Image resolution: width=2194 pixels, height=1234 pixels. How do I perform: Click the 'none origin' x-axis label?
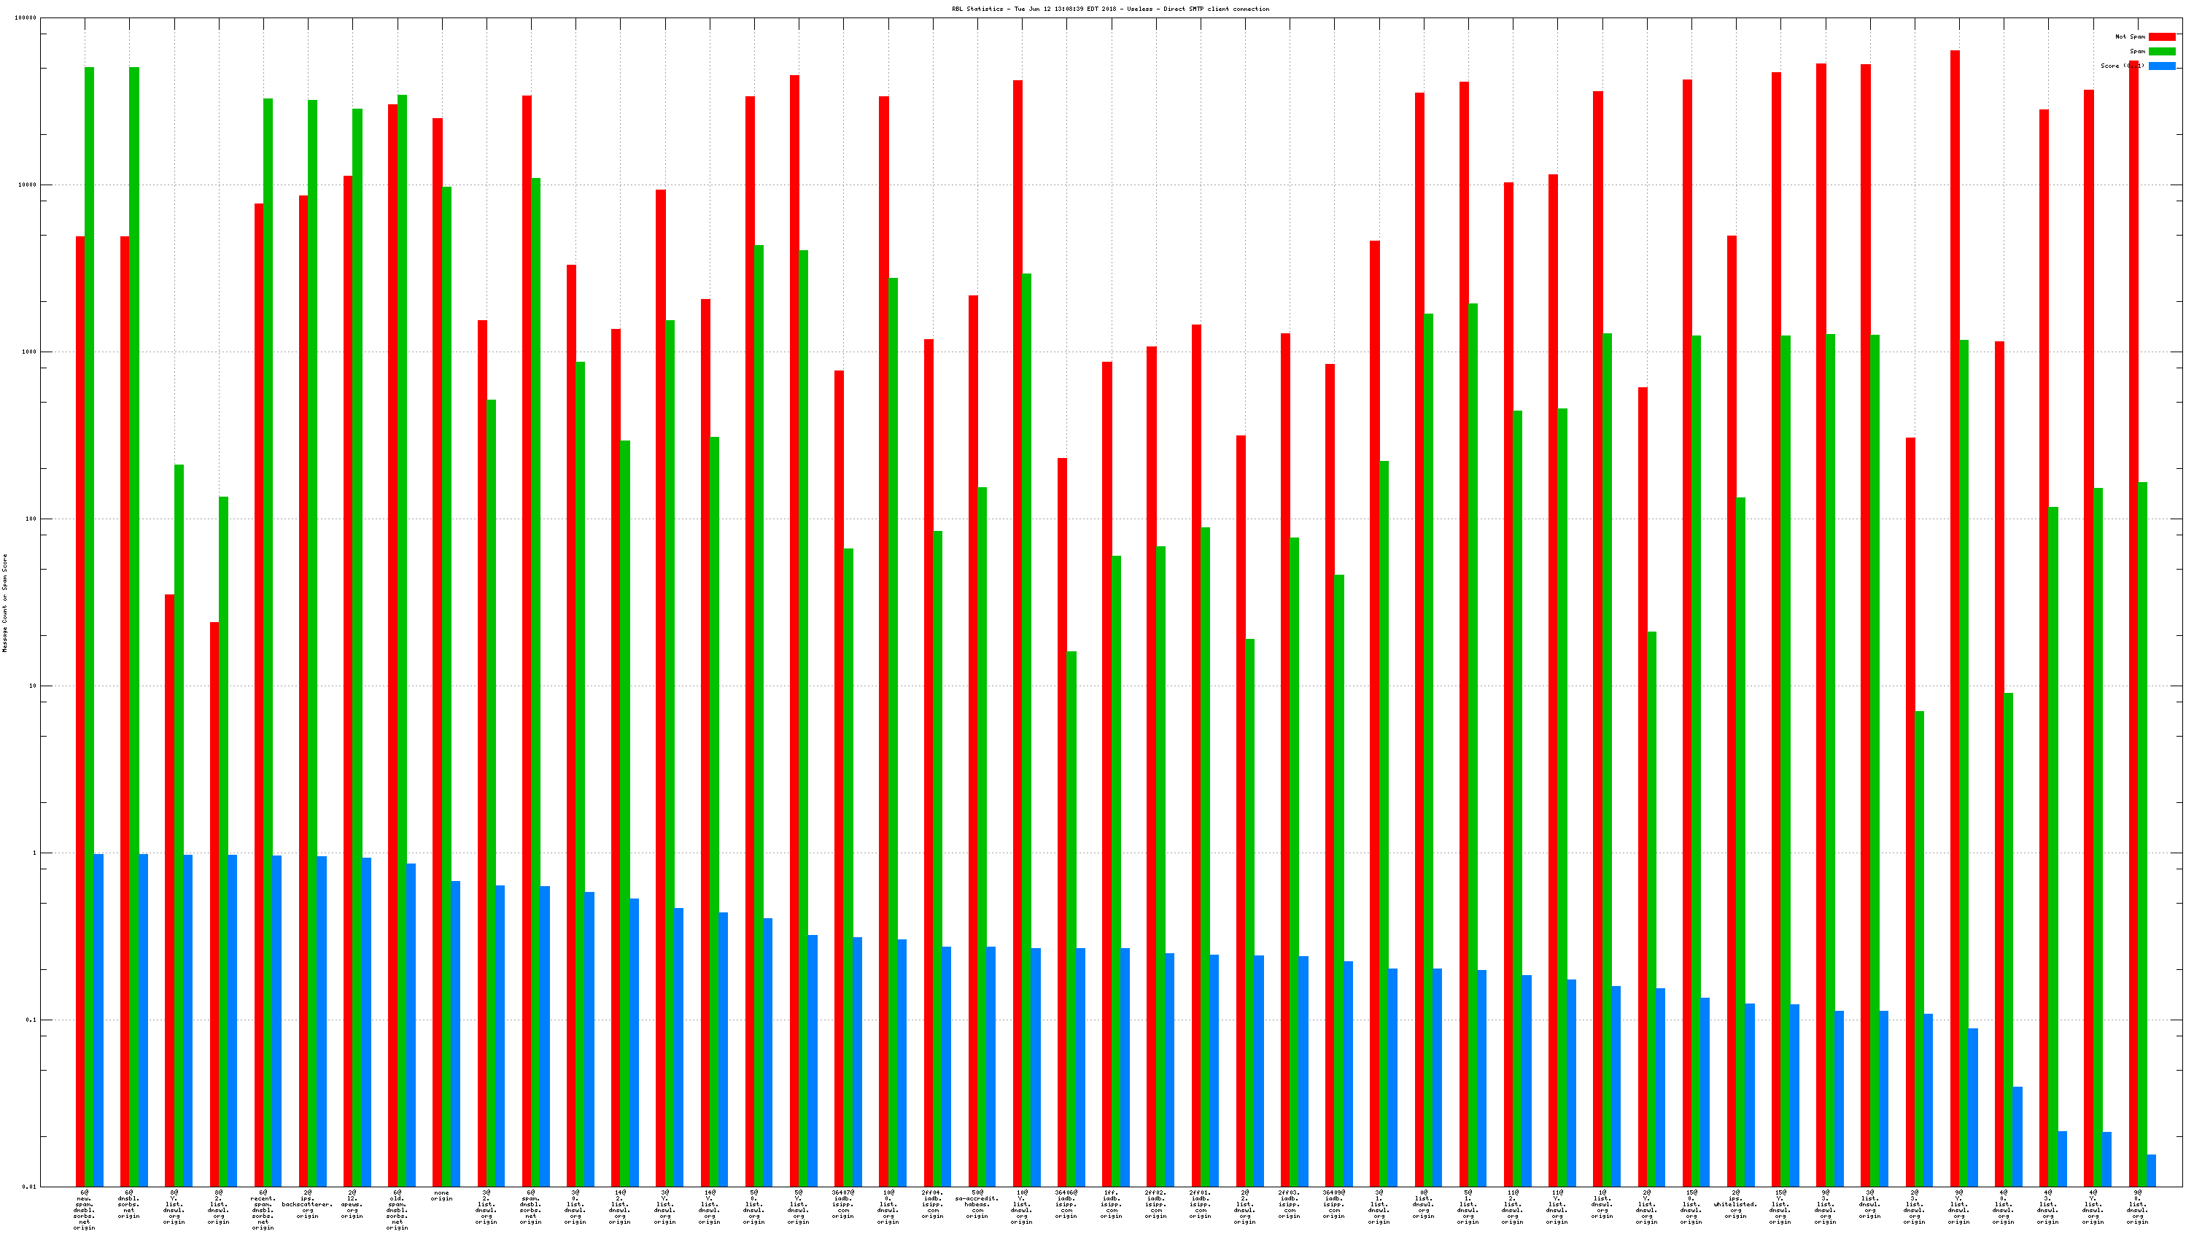coord(441,1195)
